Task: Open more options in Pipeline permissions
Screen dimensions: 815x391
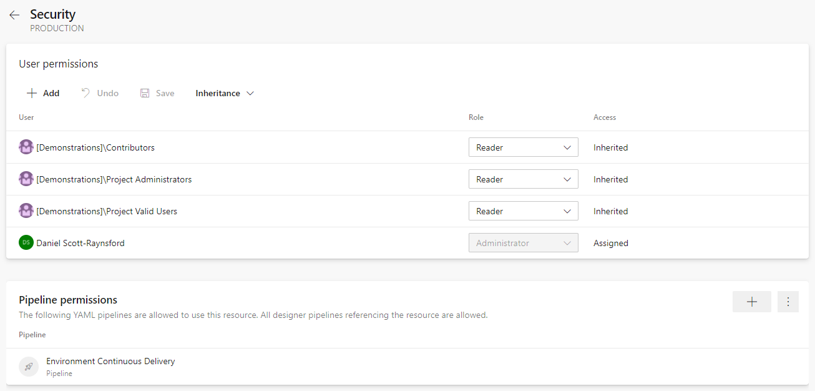Action: [x=788, y=302]
